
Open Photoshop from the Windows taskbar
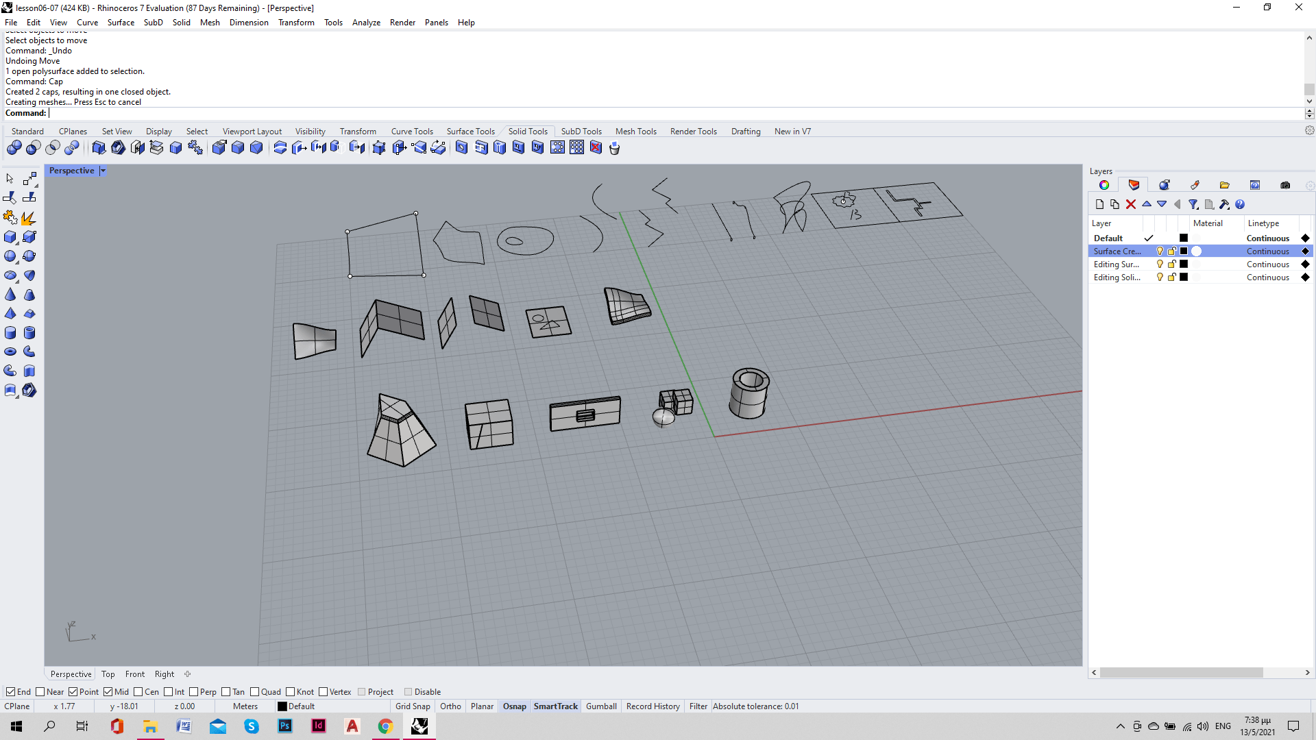pyautogui.click(x=285, y=726)
